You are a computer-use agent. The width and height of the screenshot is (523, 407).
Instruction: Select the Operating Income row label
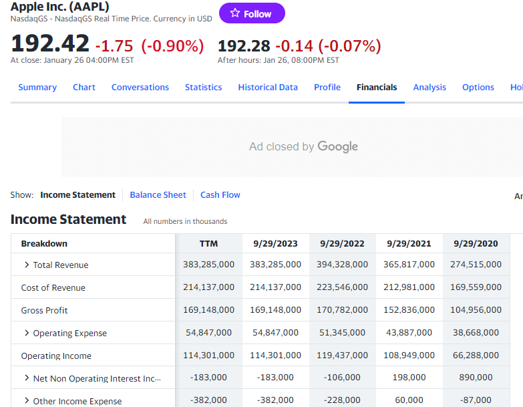56,356
